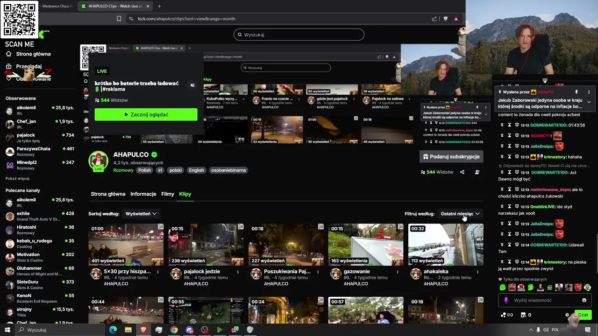
Task: Click the AHAPULCO channel avatar
Action: 98,161
